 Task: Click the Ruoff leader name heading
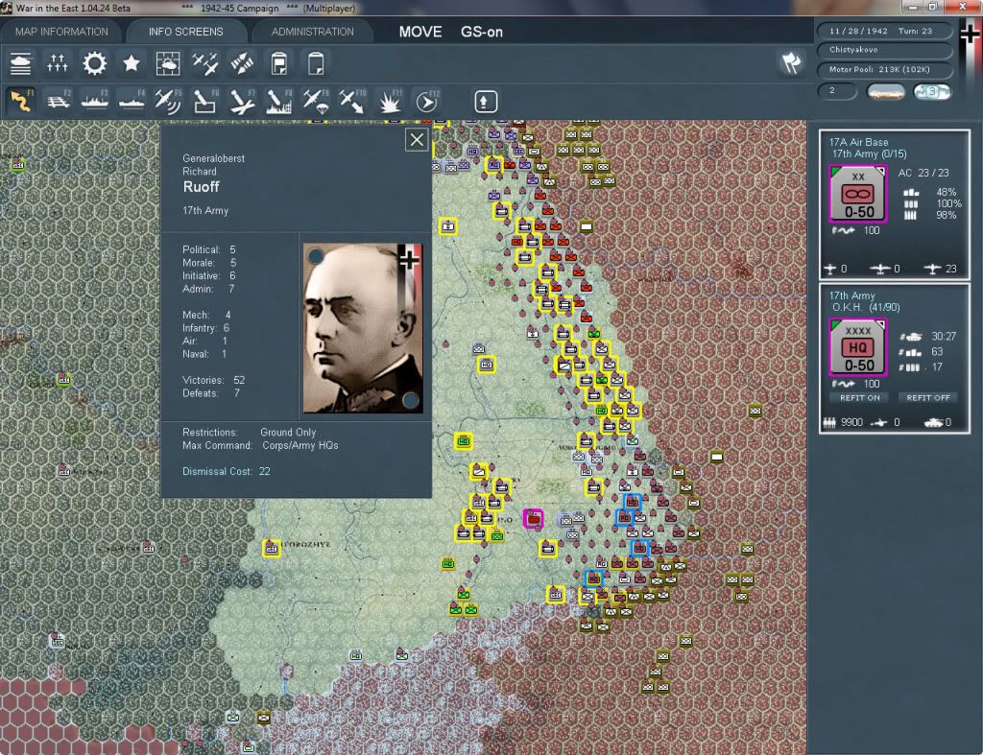coord(202,187)
